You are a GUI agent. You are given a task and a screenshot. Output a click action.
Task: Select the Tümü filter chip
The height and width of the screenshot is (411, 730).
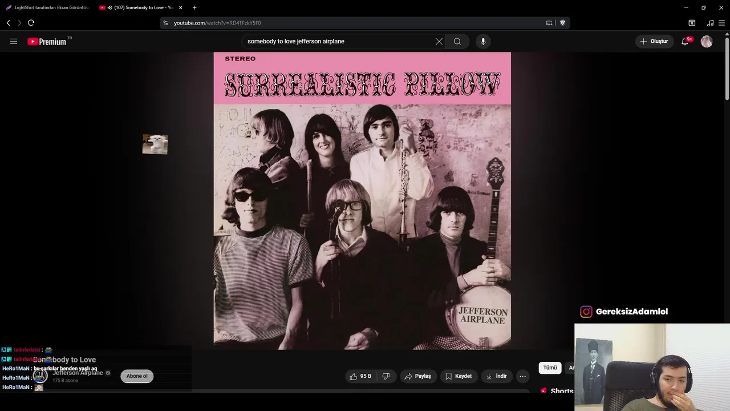(x=550, y=368)
